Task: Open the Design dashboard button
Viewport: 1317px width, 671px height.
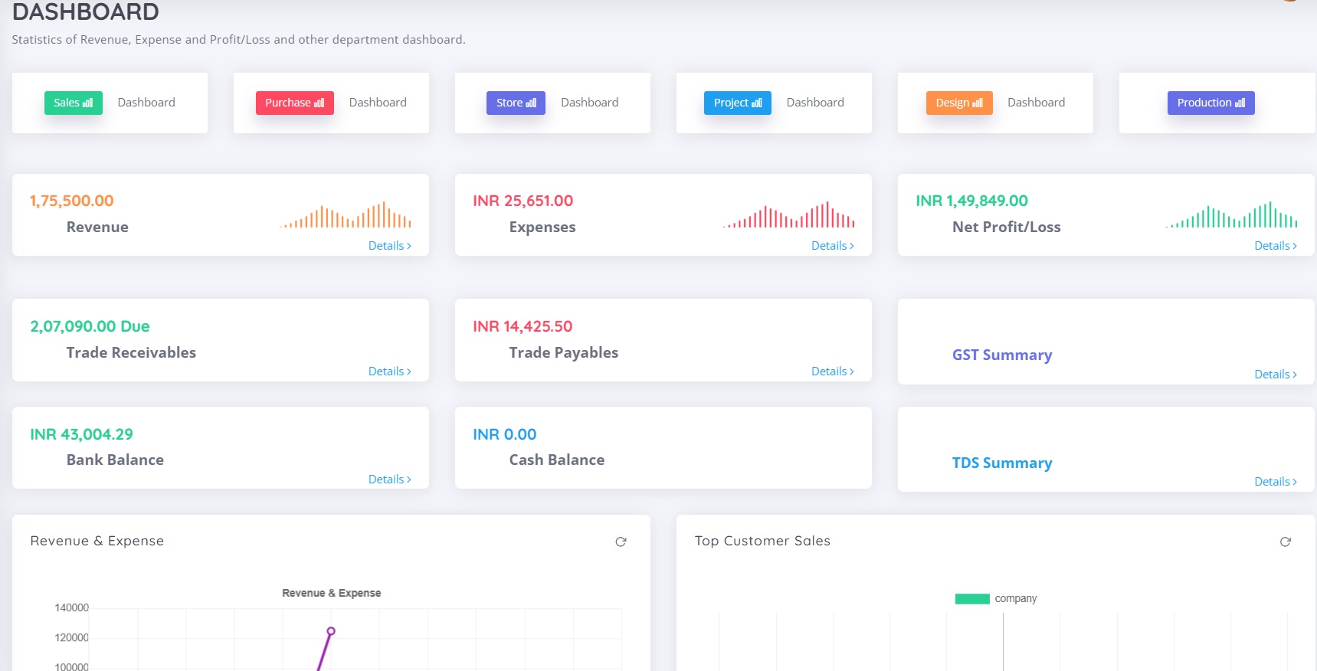Action: (959, 103)
